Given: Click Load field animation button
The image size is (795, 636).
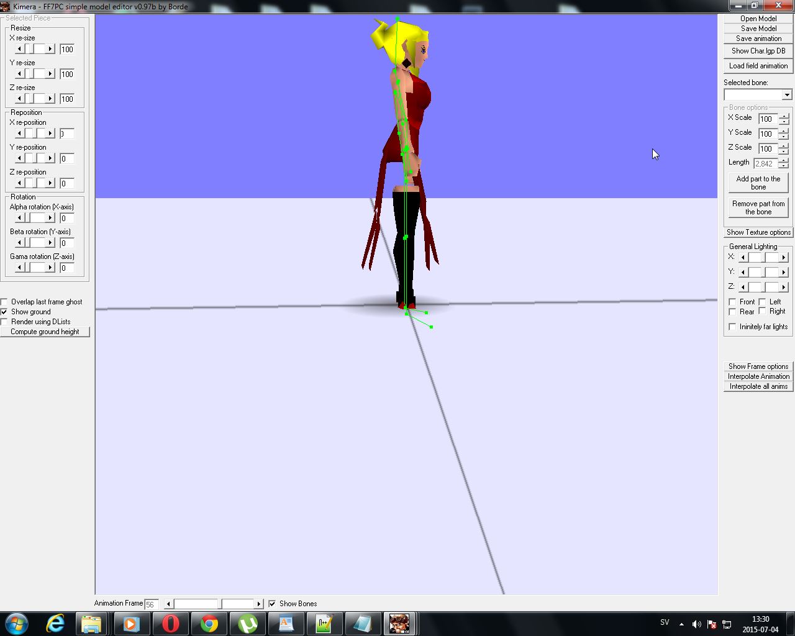Looking at the screenshot, I should point(758,66).
